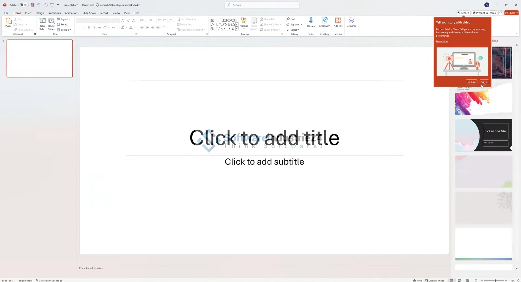Dismiss the popup with Got it
Image resolution: width=521 pixels, height=282 pixels.
pos(484,82)
